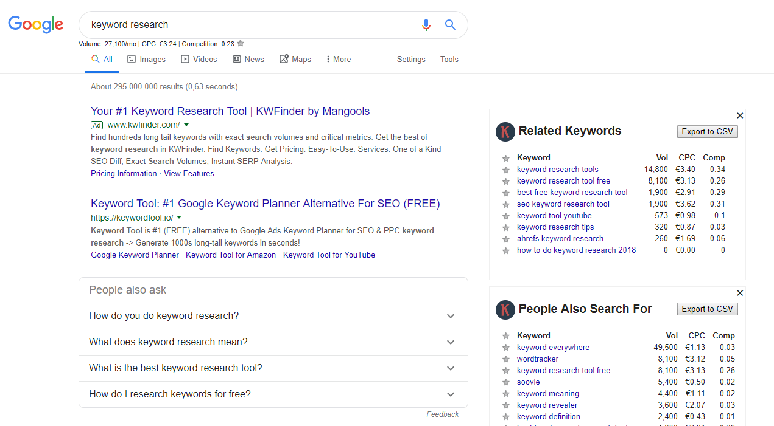The image size is (774, 426).
Task: Close the Related Keywords widget
Action: [x=740, y=115]
